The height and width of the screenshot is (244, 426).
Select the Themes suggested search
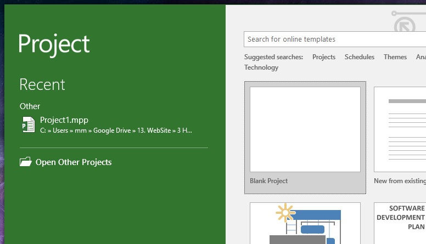click(x=395, y=57)
